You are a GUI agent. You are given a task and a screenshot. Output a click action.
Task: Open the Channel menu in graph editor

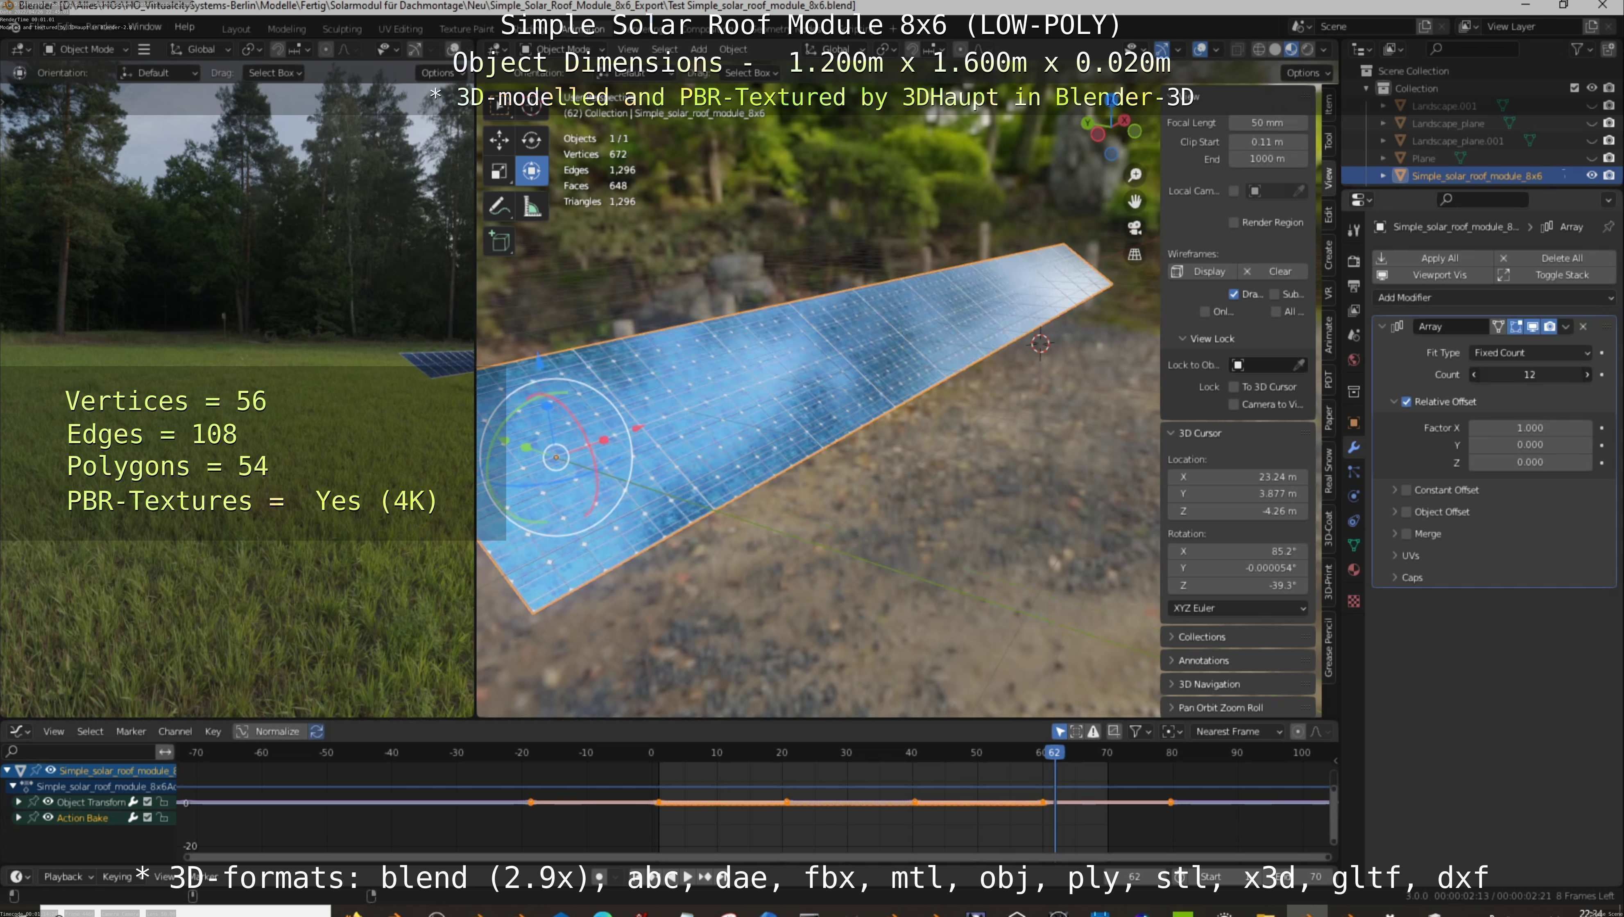(x=174, y=731)
